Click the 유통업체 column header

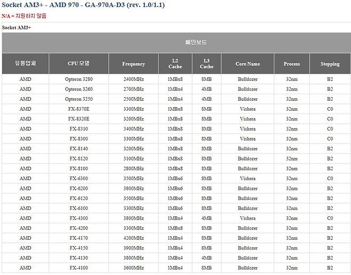coord(25,63)
